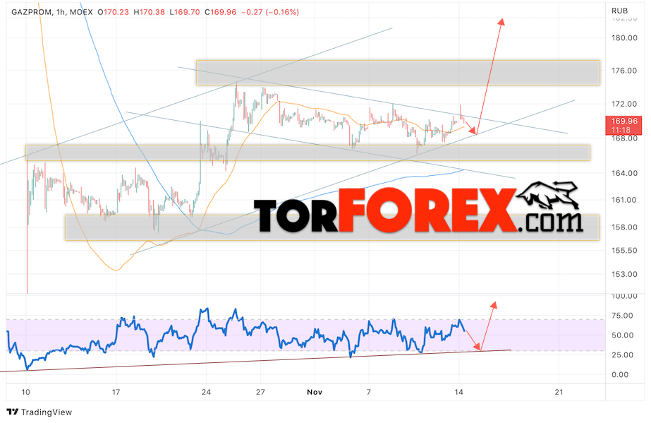Click the date label 17 on time axis
Screen dimensions: 651x423
(116, 392)
